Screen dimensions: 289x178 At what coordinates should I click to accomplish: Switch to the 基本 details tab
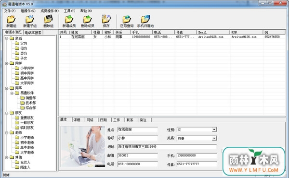pos(64,119)
